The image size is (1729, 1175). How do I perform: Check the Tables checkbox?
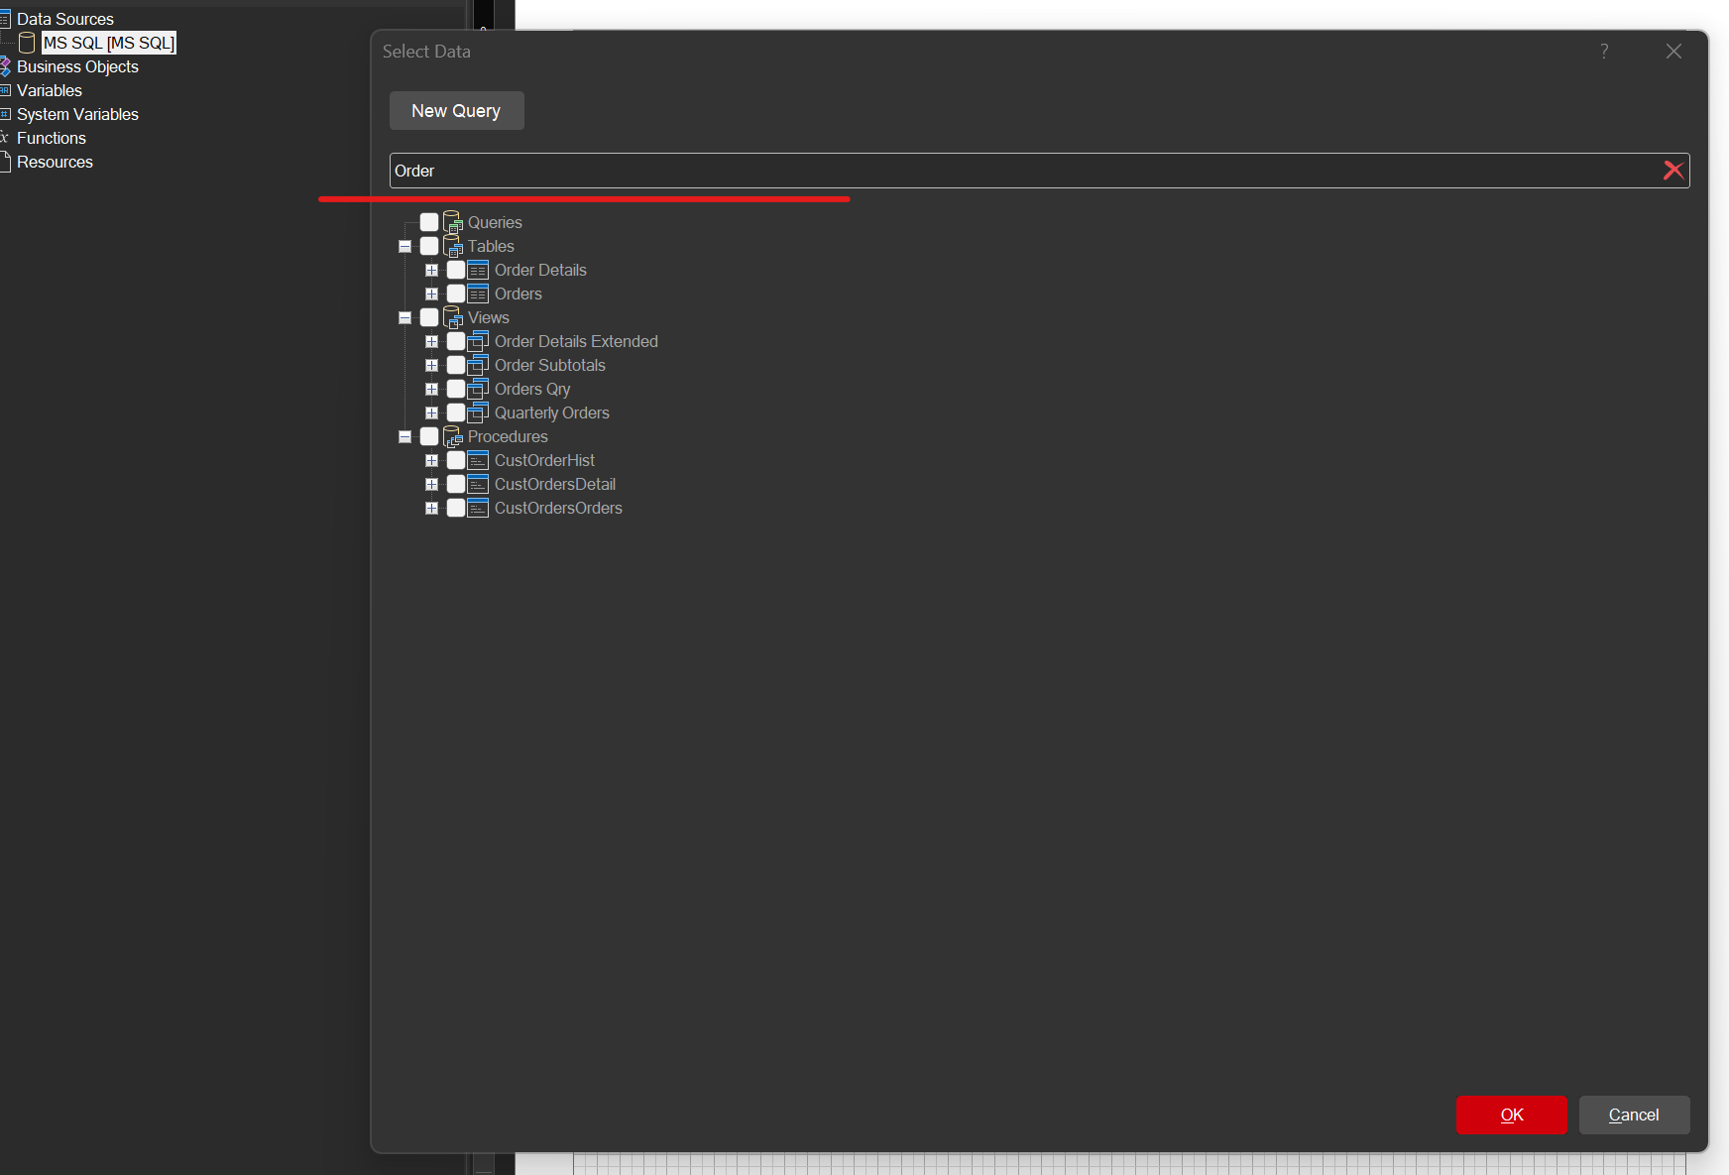(x=429, y=246)
